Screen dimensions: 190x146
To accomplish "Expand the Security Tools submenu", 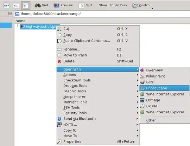I will coord(98,113).
